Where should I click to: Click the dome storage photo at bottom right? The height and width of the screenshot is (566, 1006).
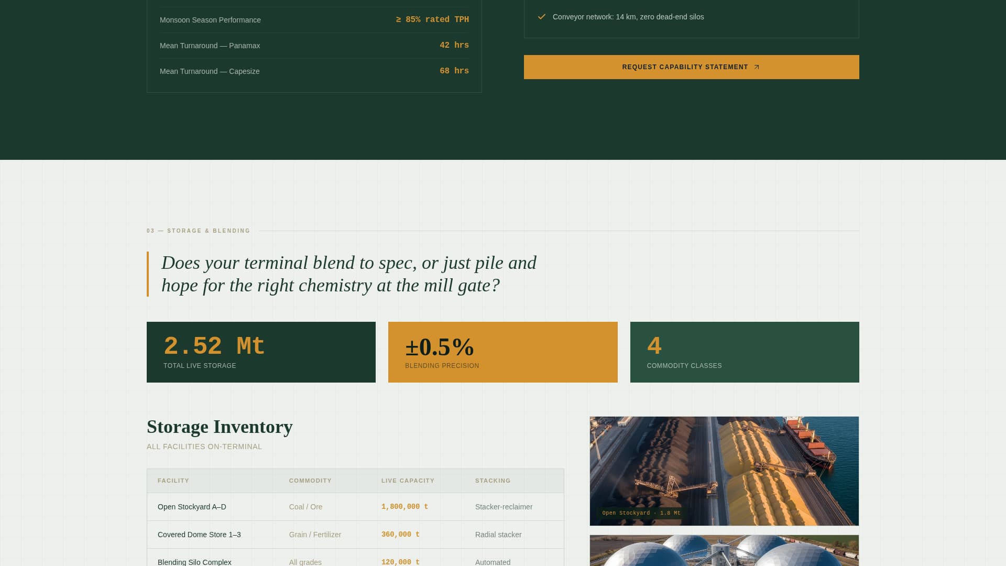(x=724, y=550)
